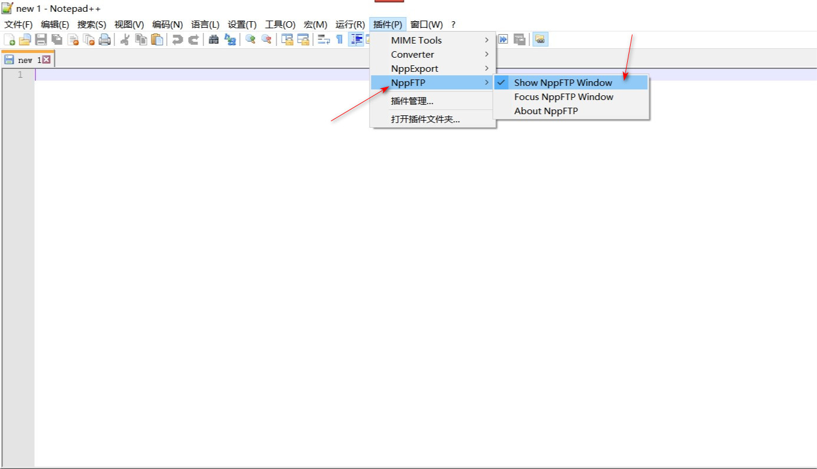Viewport: 817px width, 469px height.
Task: Click the Close All toolbar icon
Action: (88, 39)
